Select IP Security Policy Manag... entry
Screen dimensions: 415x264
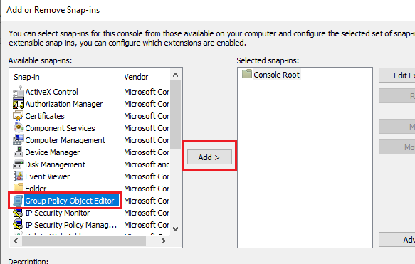point(71,225)
